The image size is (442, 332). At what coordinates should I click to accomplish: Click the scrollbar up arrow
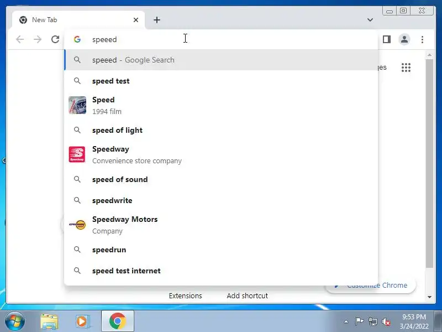(429, 55)
